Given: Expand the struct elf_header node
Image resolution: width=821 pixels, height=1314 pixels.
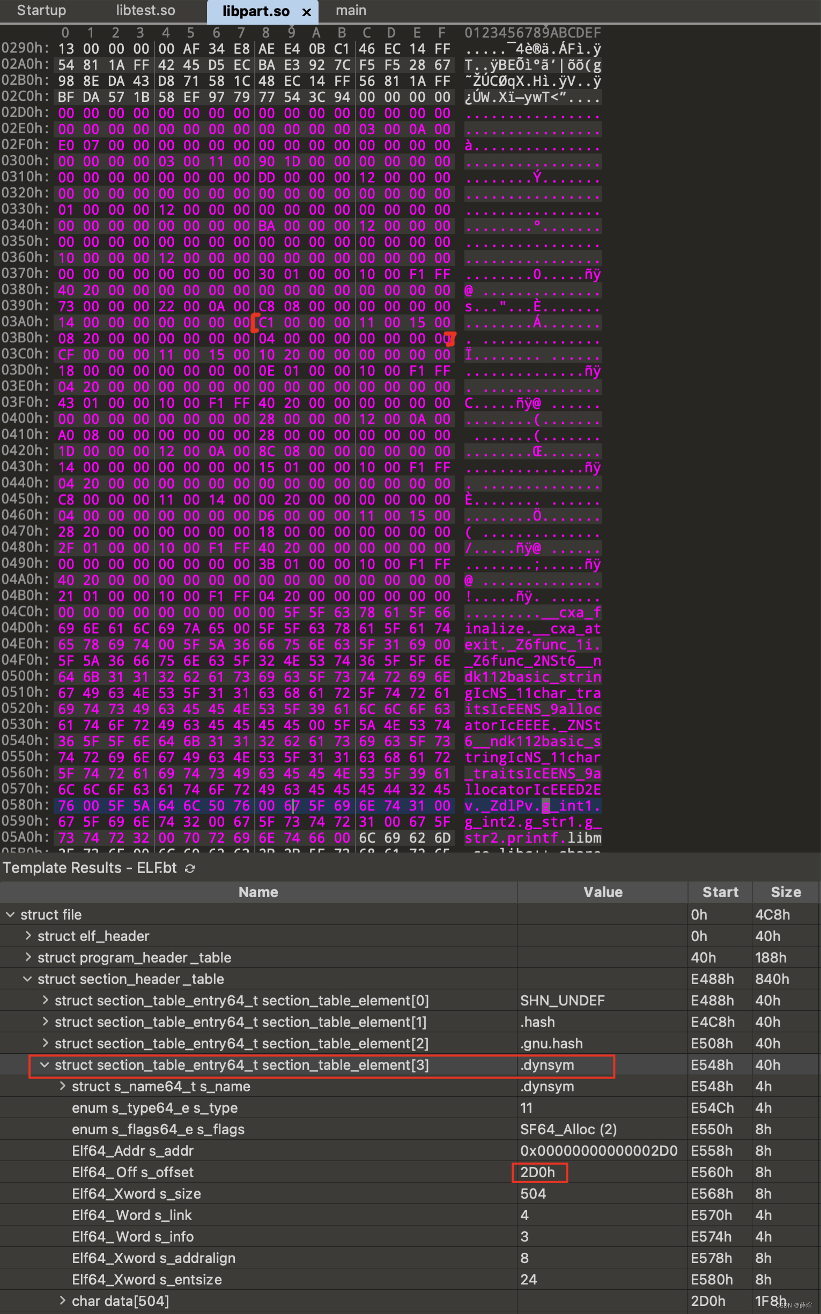Looking at the screenshot, I should click(28, 936).
